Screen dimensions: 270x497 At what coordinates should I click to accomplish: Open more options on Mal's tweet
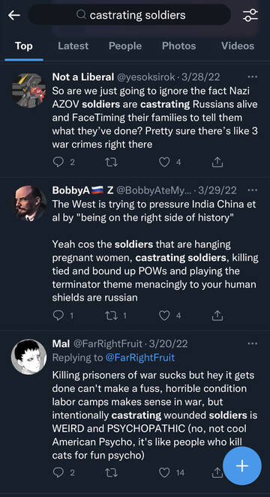[x=252, y=343]
